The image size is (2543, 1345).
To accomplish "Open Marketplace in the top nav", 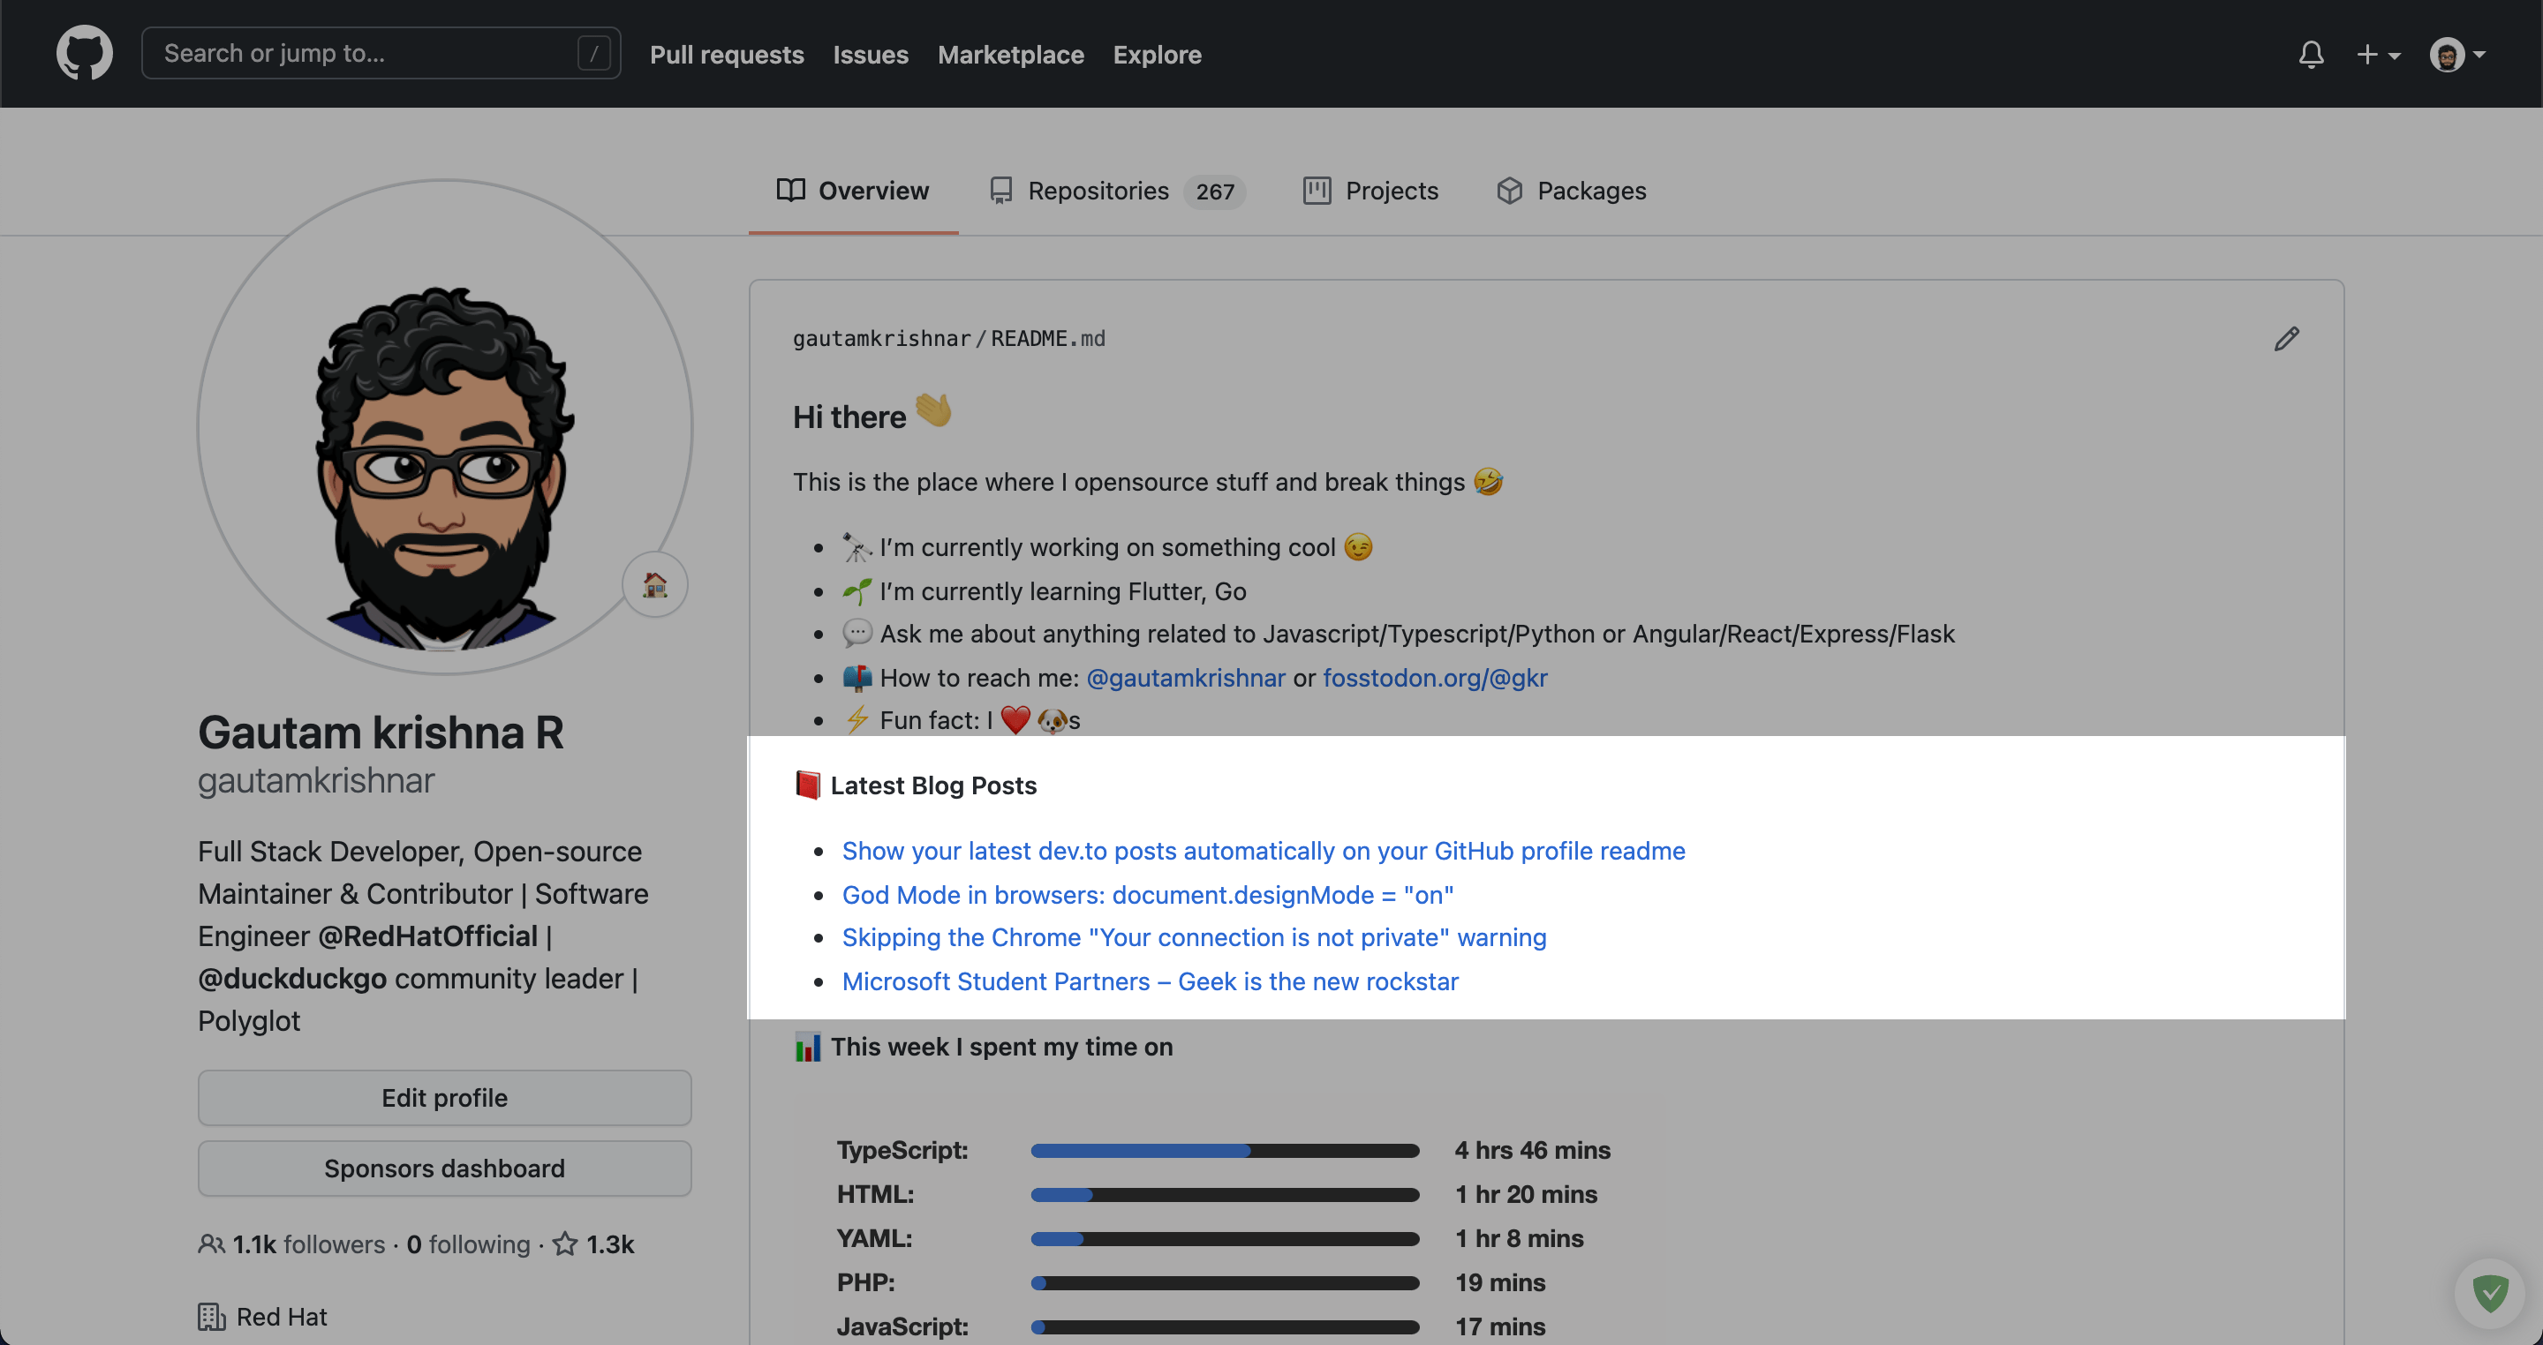I will point(1011,54).
